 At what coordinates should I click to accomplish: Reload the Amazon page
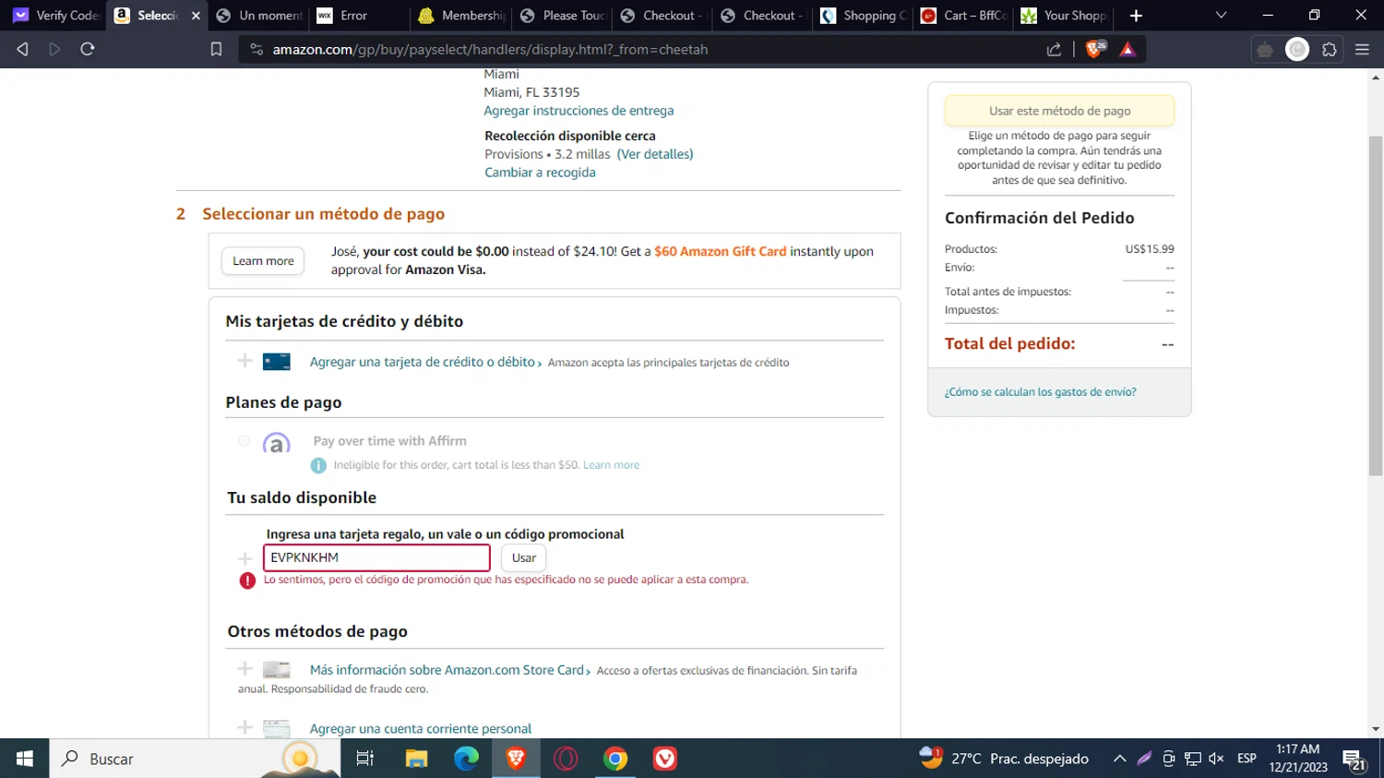[88, 49]
